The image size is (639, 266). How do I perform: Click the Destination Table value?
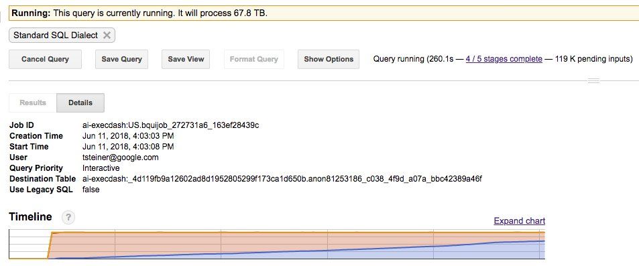click(282, 179)
